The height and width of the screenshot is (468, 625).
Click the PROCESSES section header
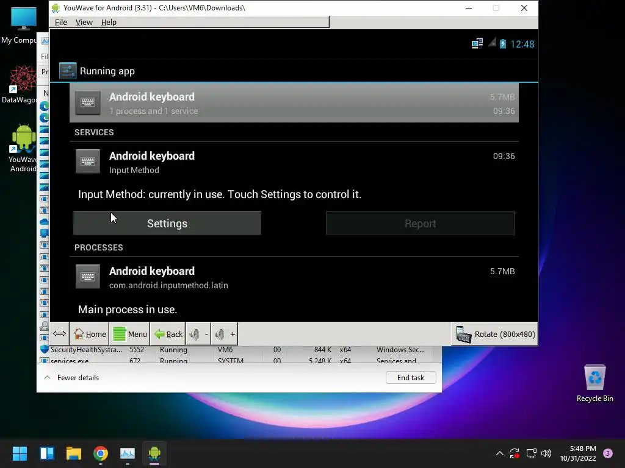[x=98, y=247]
